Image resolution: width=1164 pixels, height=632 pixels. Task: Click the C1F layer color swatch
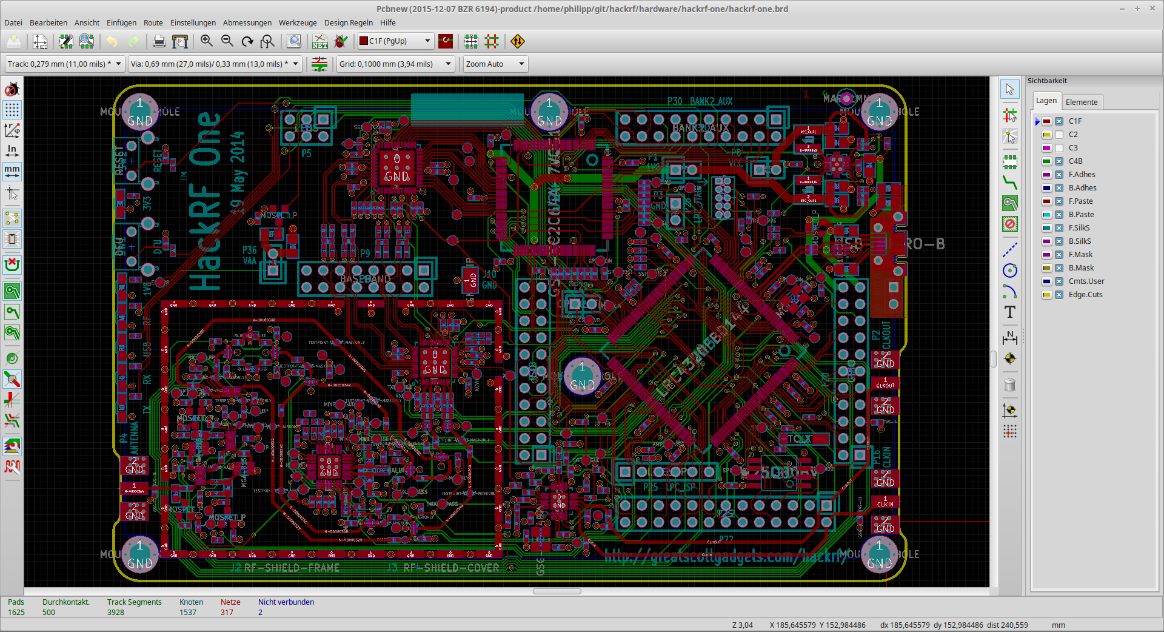(x=1047, y=121)
